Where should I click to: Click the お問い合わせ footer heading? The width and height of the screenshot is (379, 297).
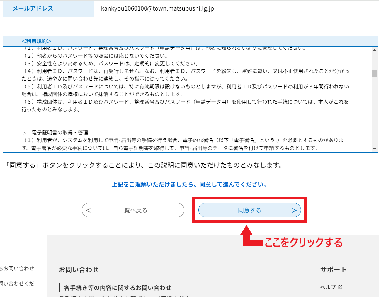[79, 269]
